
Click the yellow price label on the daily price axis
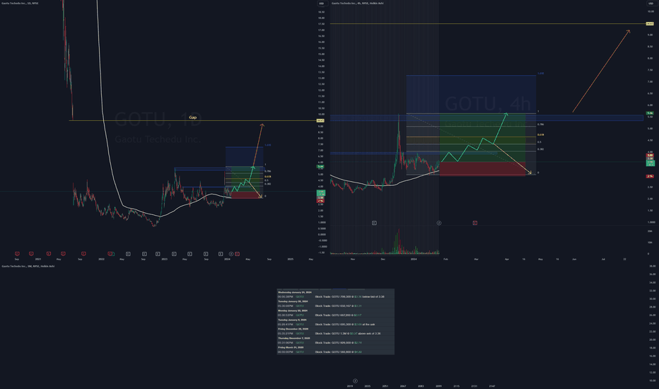pos(320,121)
